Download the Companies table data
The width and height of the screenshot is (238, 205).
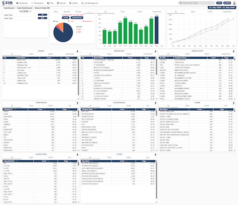77,103
